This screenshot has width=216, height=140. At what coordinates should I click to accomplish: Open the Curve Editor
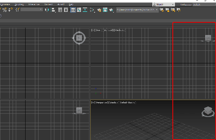[79, 10]
